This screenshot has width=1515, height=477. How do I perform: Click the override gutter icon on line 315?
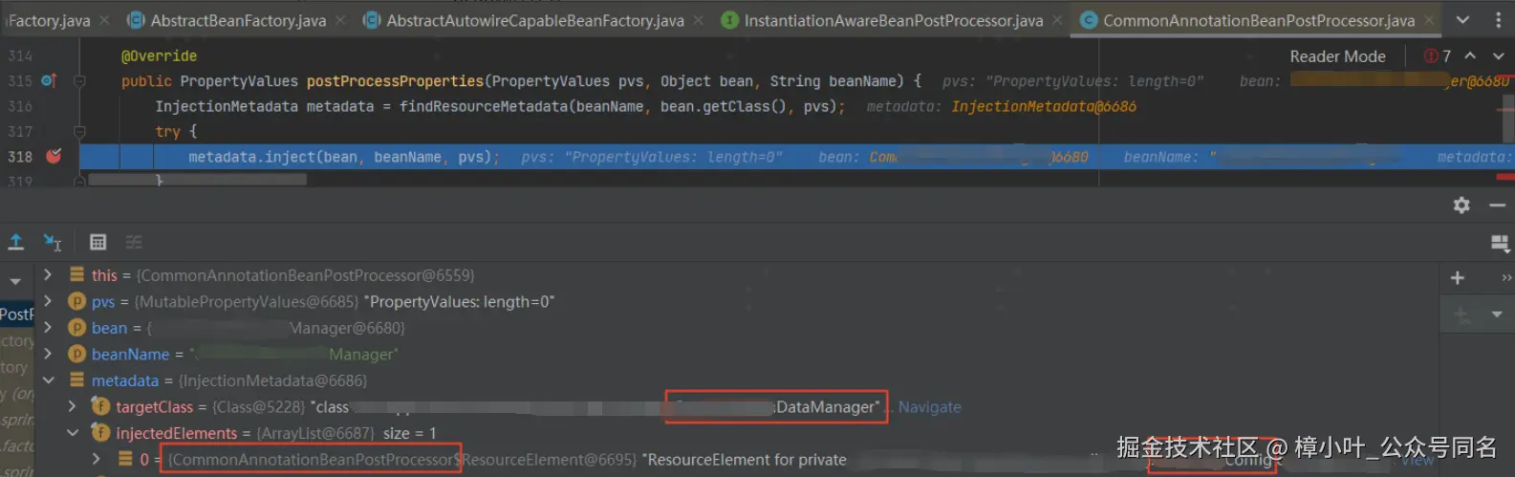49,81
